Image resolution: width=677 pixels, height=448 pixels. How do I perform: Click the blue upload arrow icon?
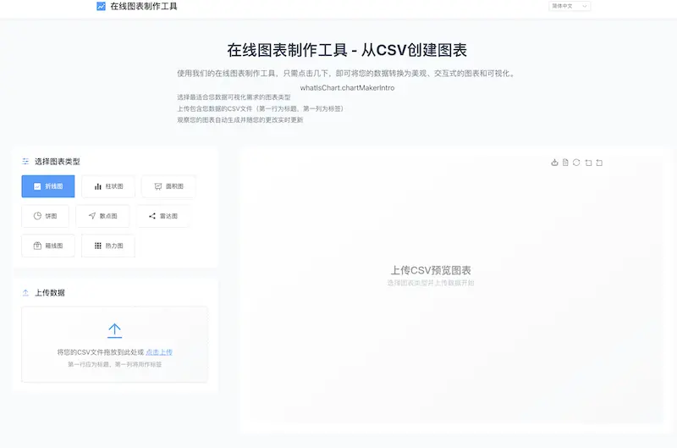(114, 330)
